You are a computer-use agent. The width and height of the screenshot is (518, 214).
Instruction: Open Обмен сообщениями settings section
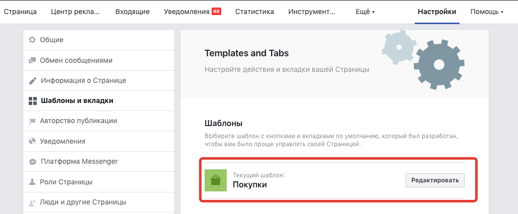(99, 60)
